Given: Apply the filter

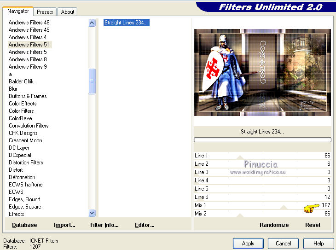Looking at the screenshot, I should click(x=248, y=244).
